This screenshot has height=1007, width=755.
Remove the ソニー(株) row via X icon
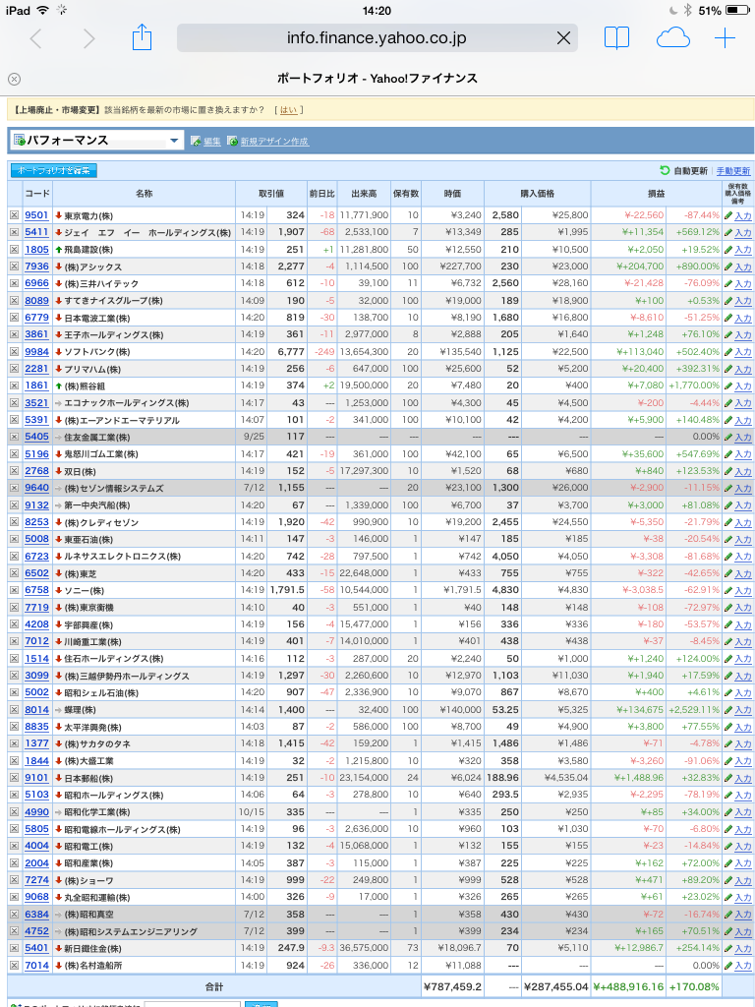[x=14, y=590]
